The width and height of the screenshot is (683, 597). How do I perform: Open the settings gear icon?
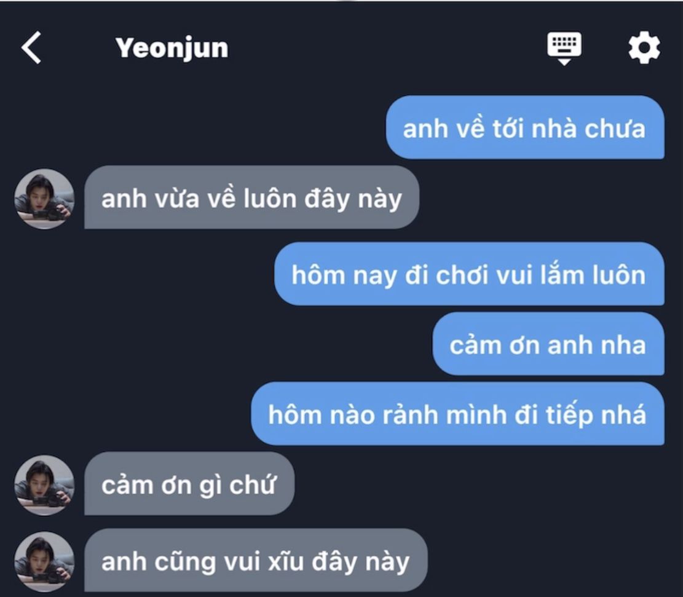click(644, 47)
